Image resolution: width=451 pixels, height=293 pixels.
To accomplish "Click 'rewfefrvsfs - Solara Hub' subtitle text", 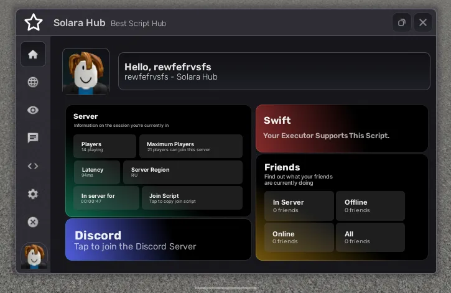I will pos(171,77).
